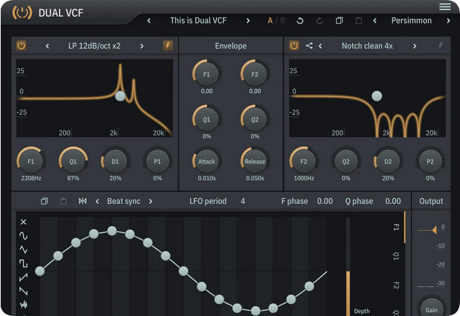Go to previous preset before This is Dual VCF

click(149, 20)
